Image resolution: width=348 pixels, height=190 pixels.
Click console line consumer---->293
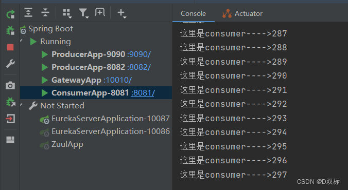pyautogui.click(x=234, y=118)
